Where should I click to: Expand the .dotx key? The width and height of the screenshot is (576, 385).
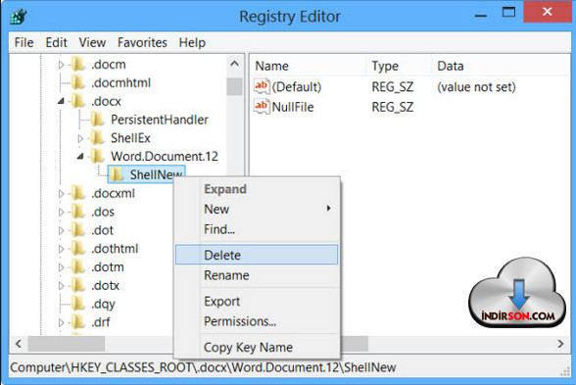click(x=61, y=285)
